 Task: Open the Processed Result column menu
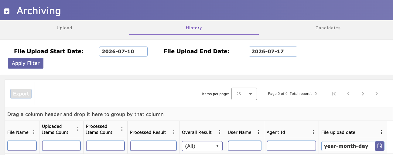(174, 132)
